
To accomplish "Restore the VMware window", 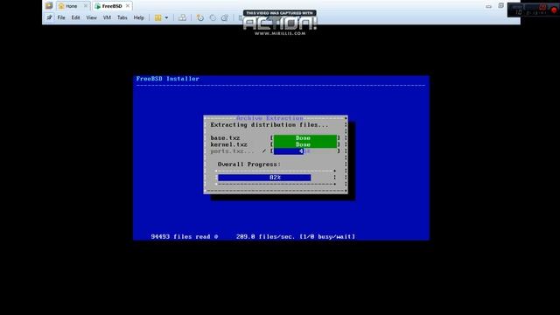I will 500,6.
